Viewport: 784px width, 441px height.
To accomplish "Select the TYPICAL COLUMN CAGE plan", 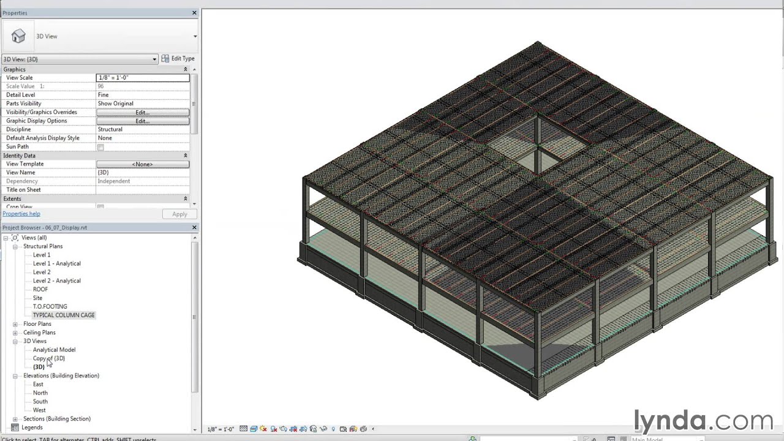I will pos(64,315).
